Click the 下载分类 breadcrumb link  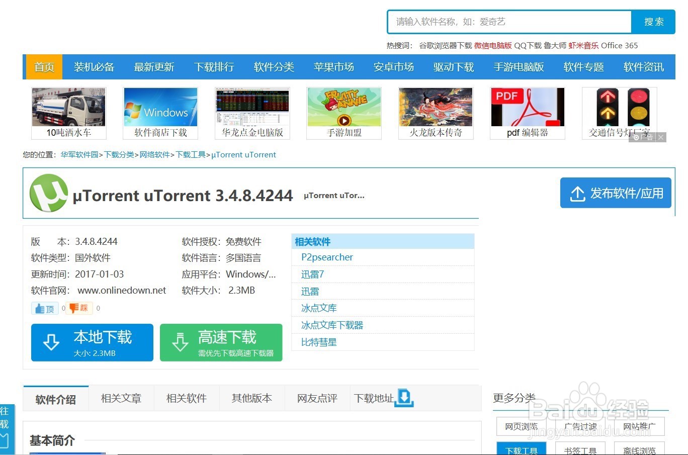tap(119, 155)
